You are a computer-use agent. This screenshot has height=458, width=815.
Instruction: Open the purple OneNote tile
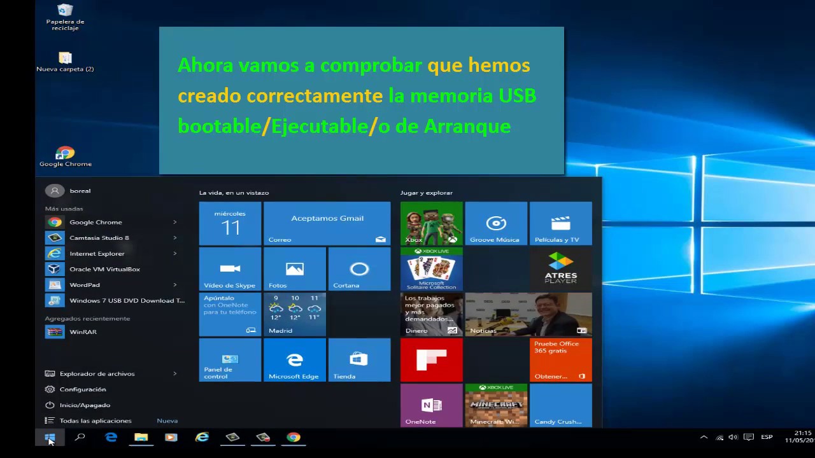(x=431, y=405)
